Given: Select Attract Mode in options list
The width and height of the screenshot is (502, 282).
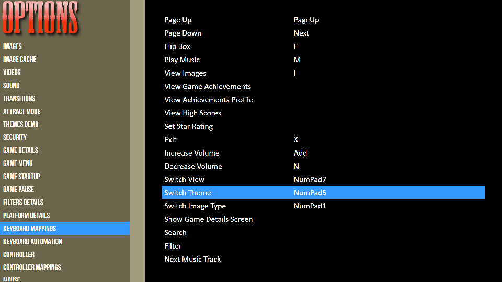Looking at the screenshot, I should click(21, 112).
